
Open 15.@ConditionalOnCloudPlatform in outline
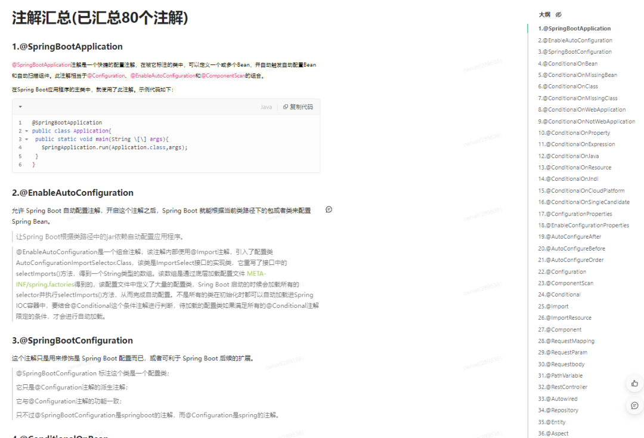click(581, 190)
